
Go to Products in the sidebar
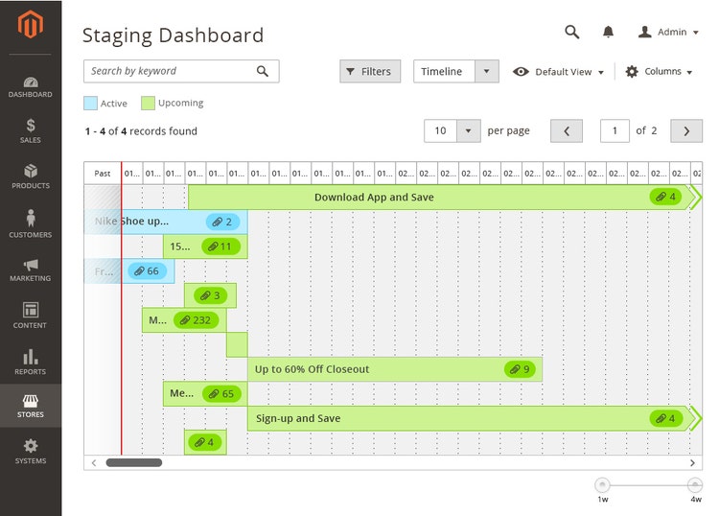31,176
